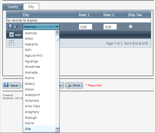This screenshot has height=133, width=156.
Task: Click the scroll-down arrow in city list
Action: click(x=57, y=129)
